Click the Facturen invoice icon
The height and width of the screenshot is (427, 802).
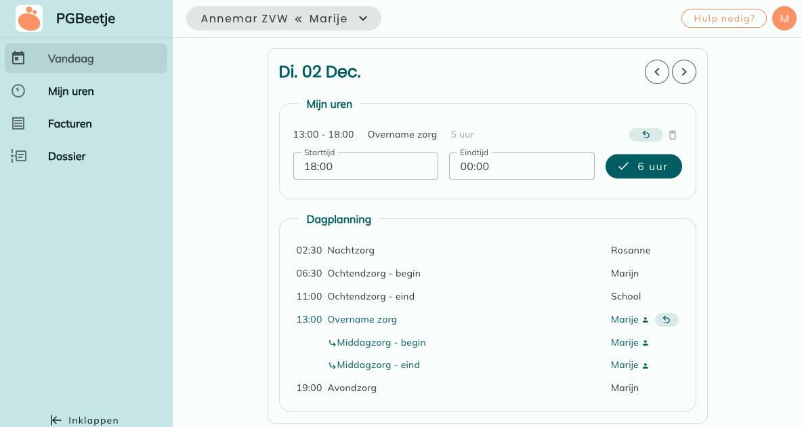pos(18,123)
